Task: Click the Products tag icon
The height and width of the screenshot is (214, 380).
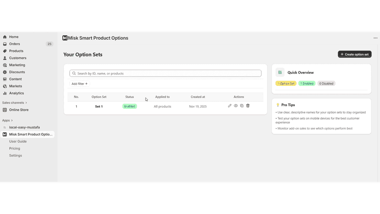Action: [5, 51]
